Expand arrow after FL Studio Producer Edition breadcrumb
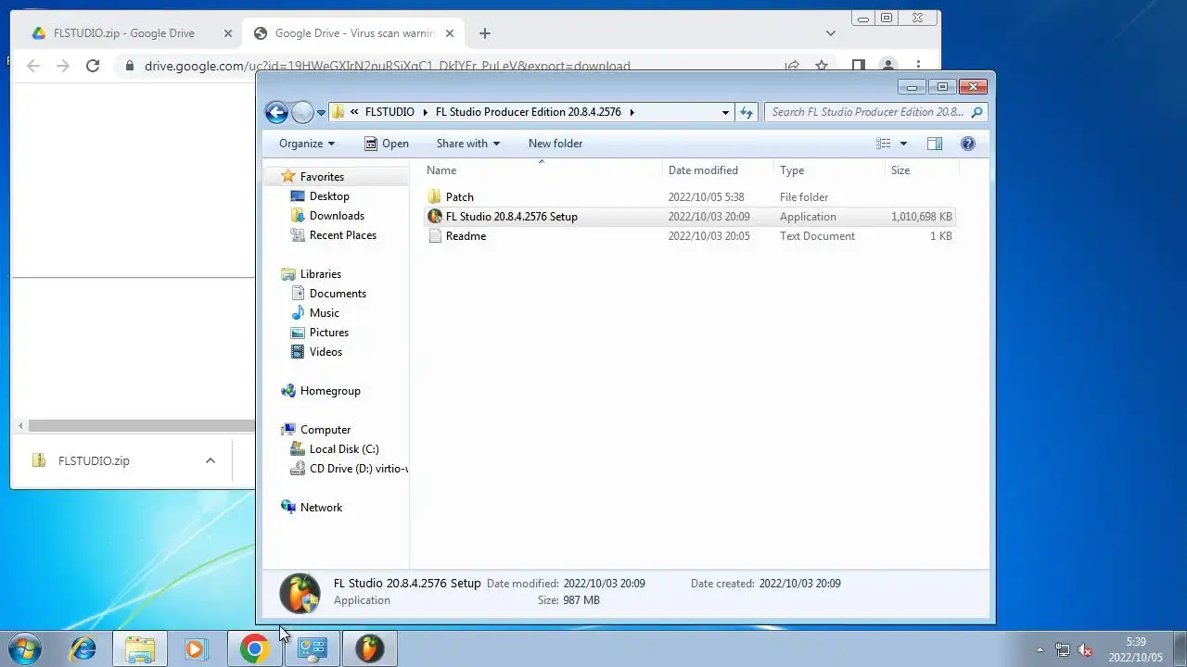Image resolution: width=1187 pixels, height=667 pixels. (x=632, y=112)
